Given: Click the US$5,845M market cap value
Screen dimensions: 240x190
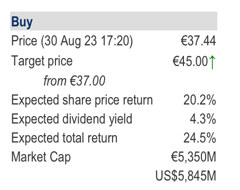Looking at the screenshot, I should [x=186, y=176].
